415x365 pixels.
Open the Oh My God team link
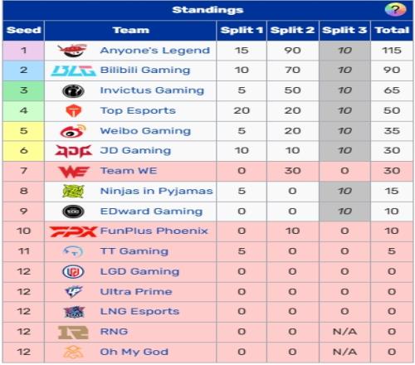click(134, 352)
